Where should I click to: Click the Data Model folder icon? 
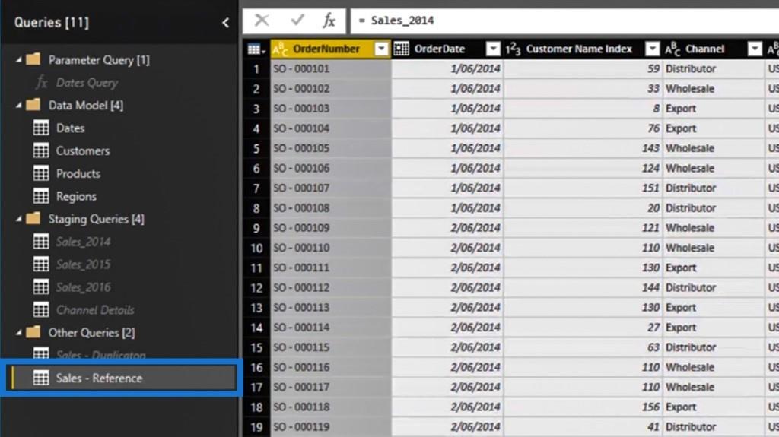click(x=33, y=106)
